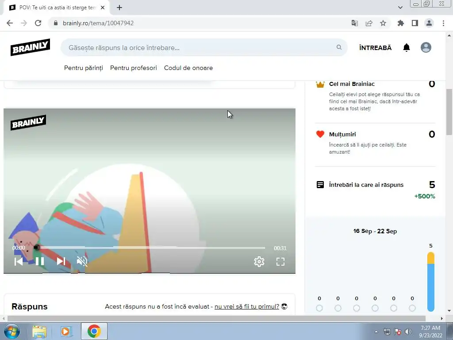Select the POV Brainly tab
Viewport: 453px width, 340px height.
pyautogui.click(x=57, y=8)
